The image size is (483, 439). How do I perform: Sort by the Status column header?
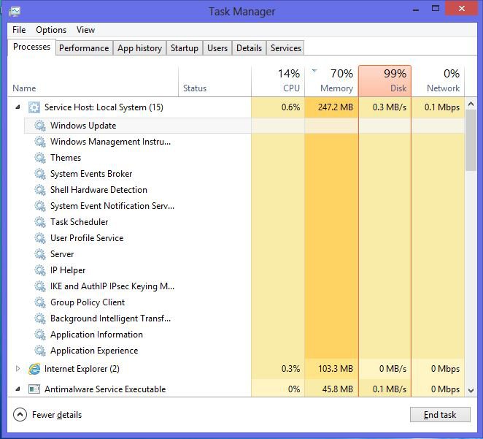[x=215, y=81]
